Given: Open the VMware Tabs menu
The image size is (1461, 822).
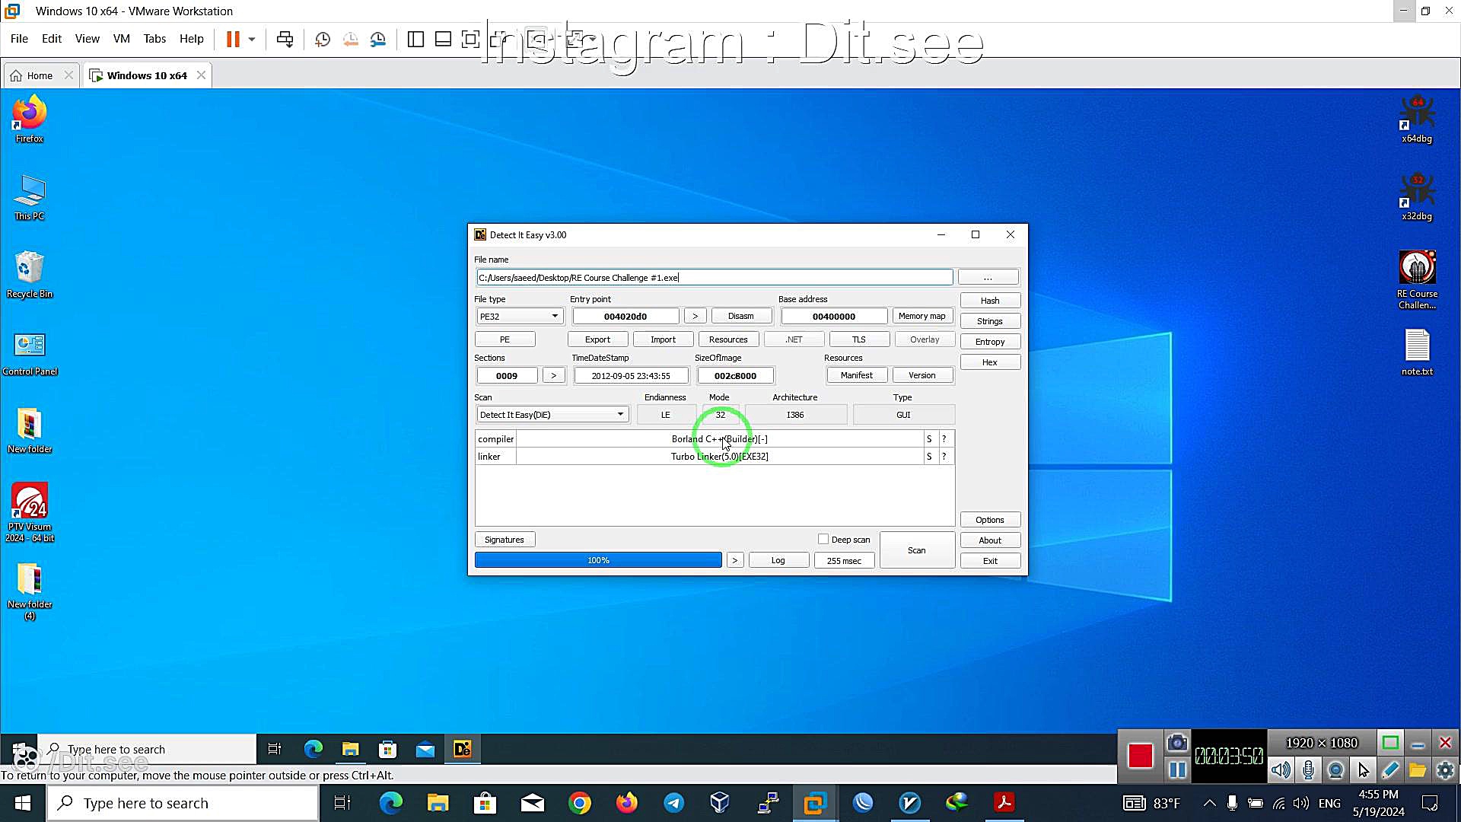Looking at the screenshot, I should [154, 39].
